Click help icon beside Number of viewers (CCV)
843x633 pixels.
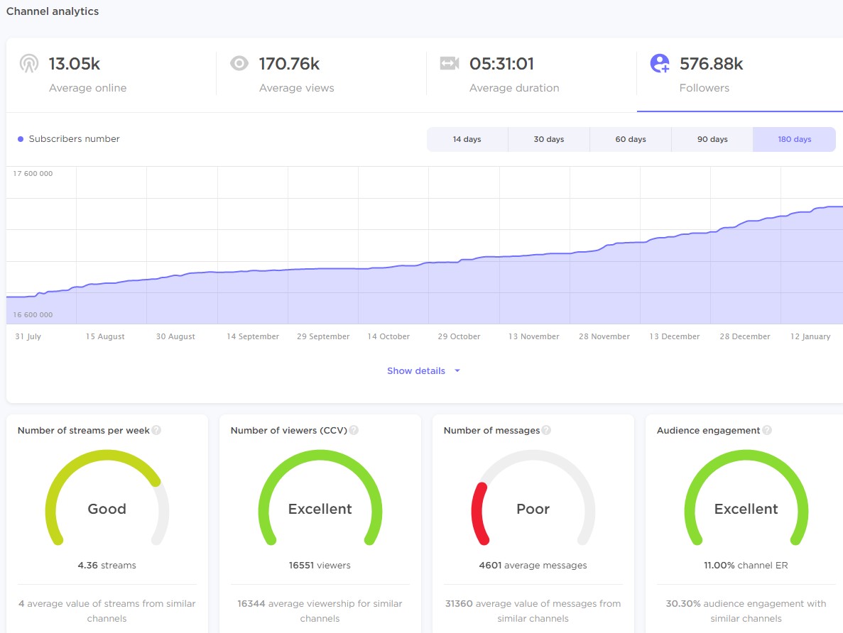tap(354, 430)
